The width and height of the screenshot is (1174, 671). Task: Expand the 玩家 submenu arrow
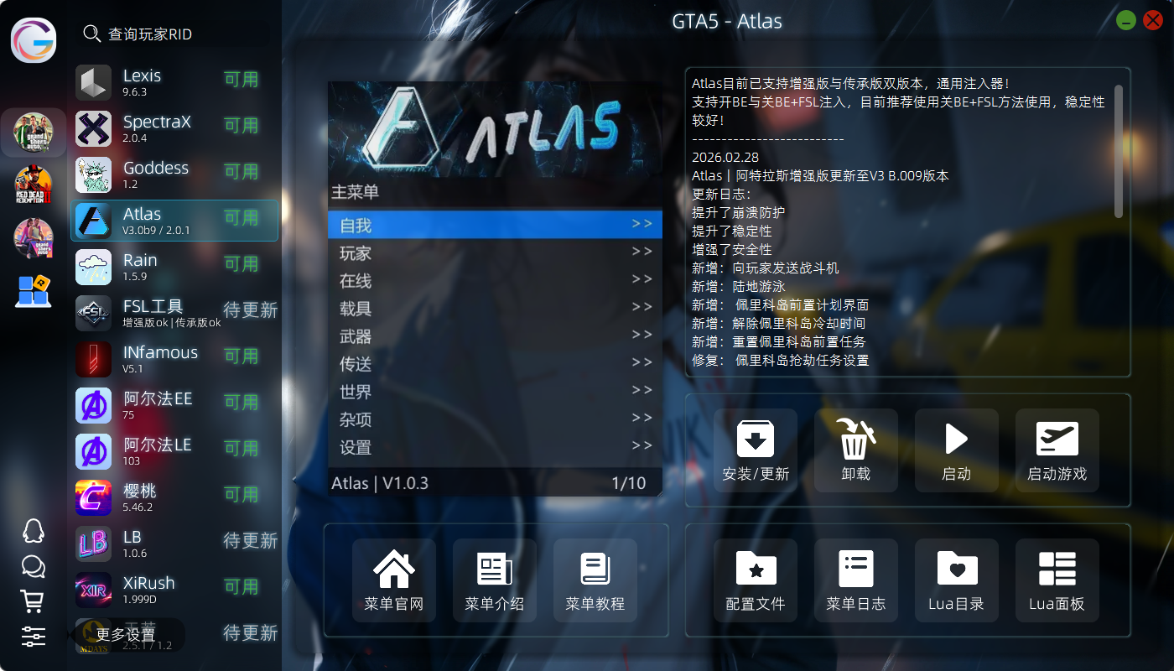(x=642, y=252)
